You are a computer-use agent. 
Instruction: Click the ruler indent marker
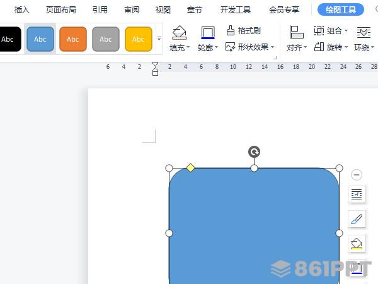(x=155, y=69)
